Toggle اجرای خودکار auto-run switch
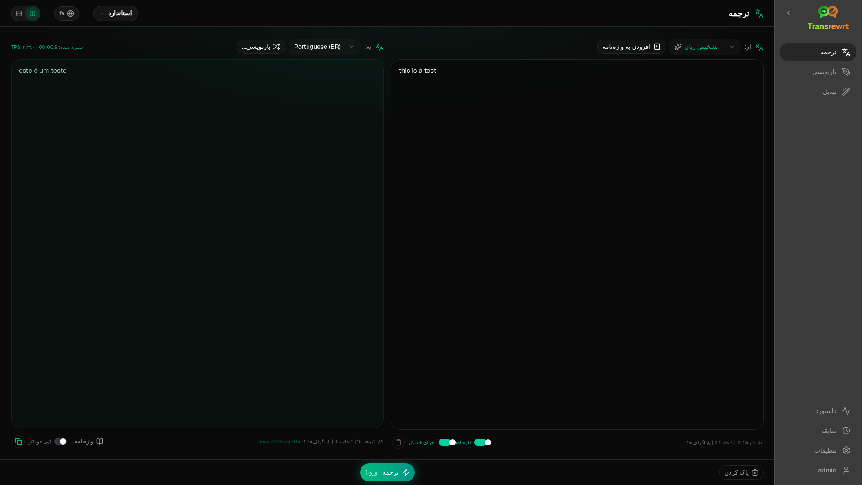862x485 pixels. click(x=447, y=442)
